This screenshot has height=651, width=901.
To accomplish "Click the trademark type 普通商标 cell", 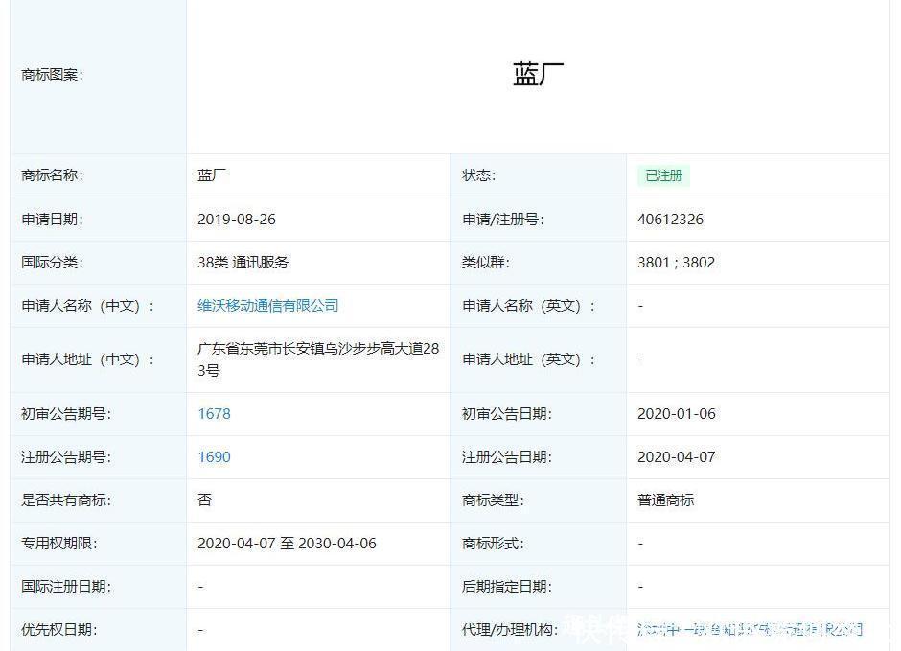I will 665,500.
